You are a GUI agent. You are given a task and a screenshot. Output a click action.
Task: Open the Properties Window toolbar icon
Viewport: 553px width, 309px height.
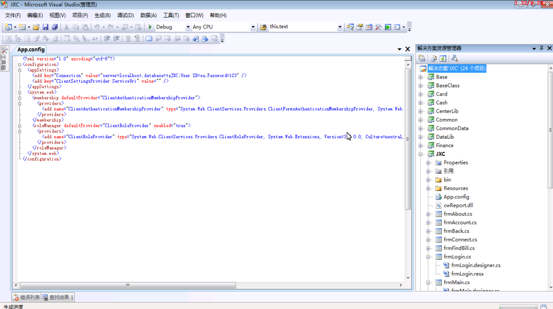point(359,27)
